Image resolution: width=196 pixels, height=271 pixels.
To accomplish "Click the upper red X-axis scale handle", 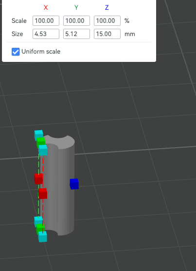I will (38, 179).
